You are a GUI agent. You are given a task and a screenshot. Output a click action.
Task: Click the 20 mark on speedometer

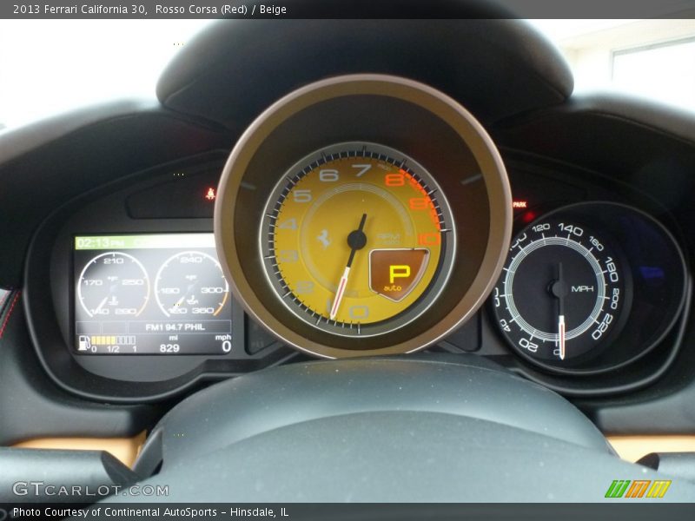528,344
